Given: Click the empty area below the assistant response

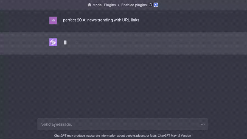Looking at the screenshot, I should 123,85.
